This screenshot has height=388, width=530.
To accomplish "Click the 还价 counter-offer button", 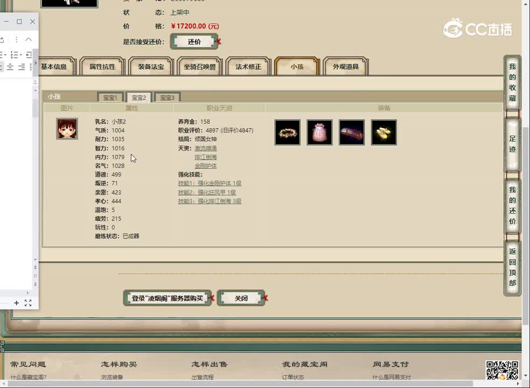I will (194, 41).
